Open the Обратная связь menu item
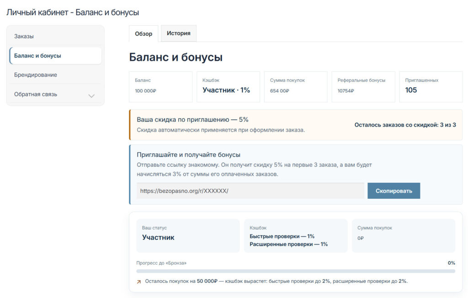 click(55, 94)
